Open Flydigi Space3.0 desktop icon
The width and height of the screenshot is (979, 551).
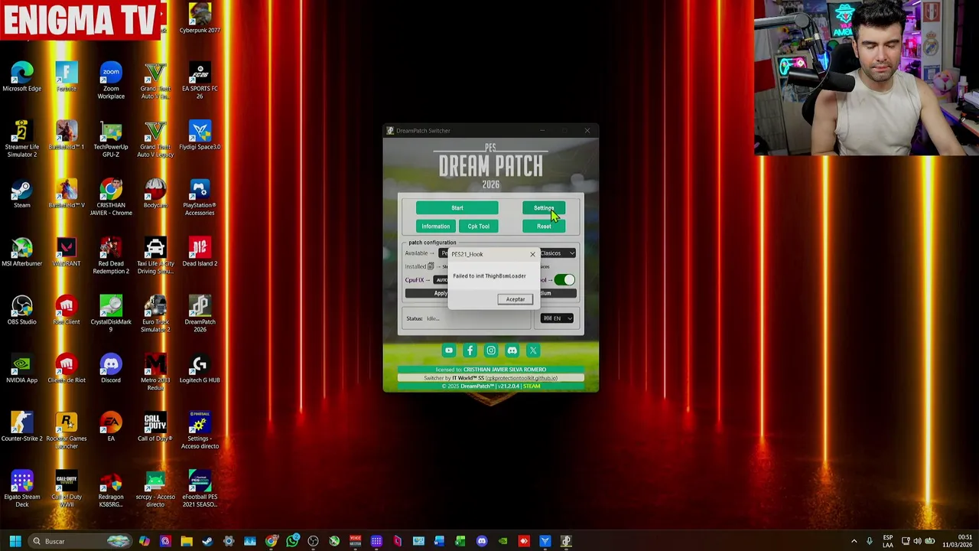point(200,135)
